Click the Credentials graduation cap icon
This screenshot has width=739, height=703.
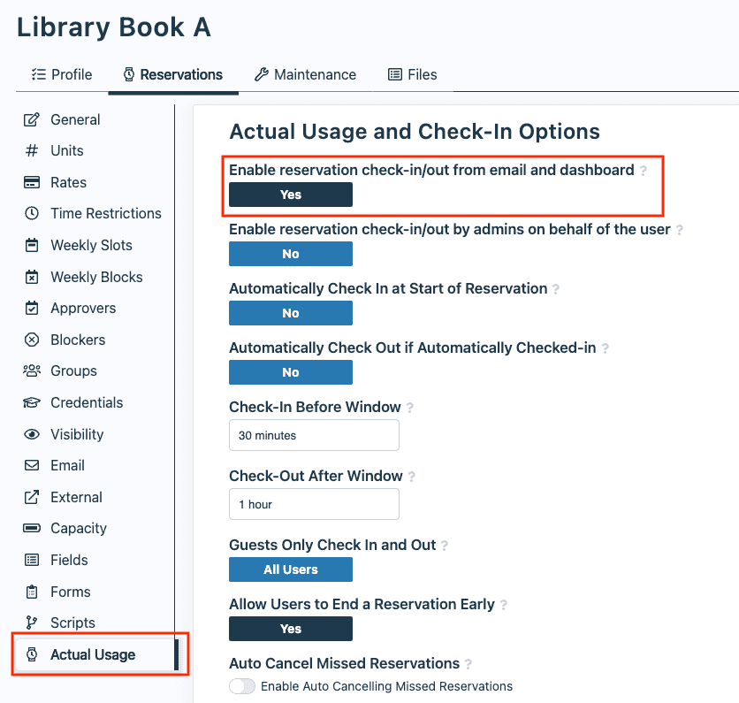[x=32, y=402]
